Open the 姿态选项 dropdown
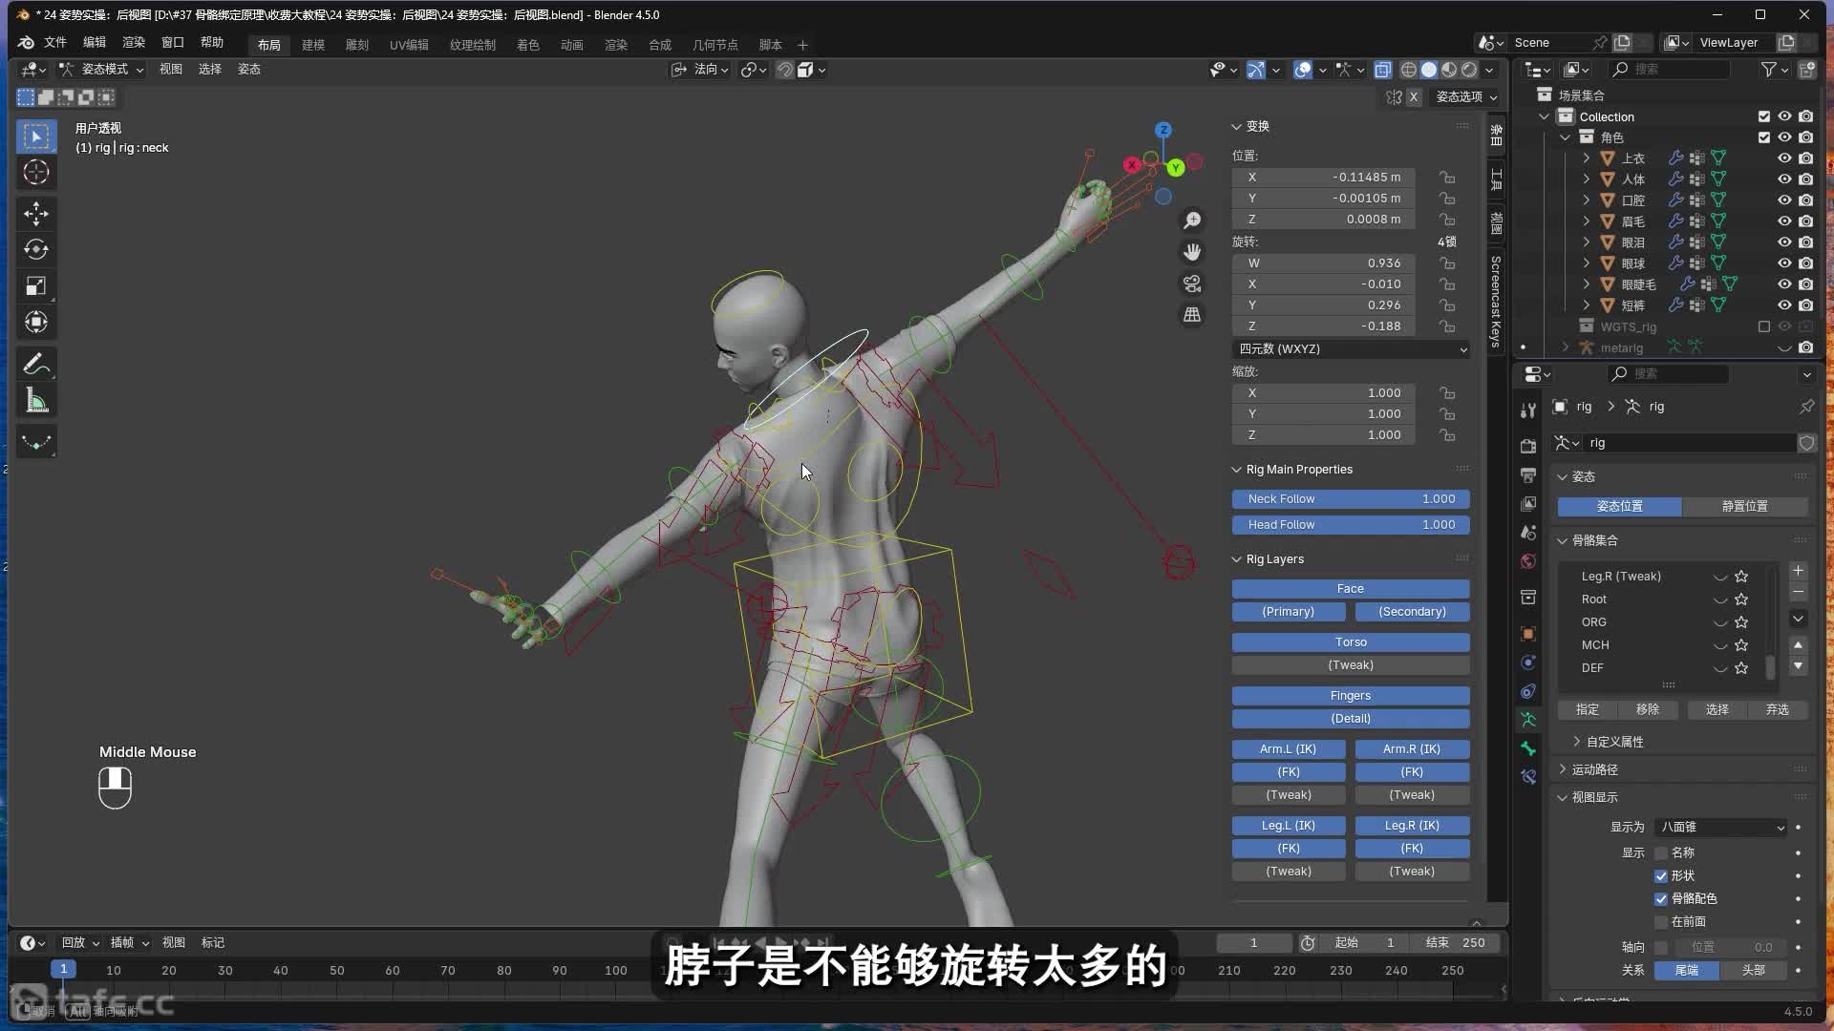This screenshot has width=1834, height=1031. coord(1466,97)
